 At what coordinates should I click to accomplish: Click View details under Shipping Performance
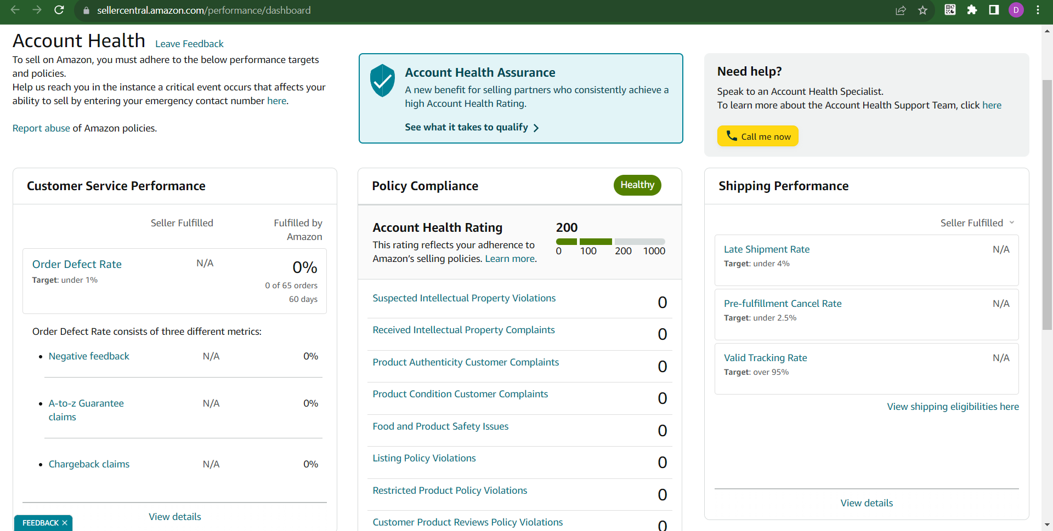tap(867, 503)
